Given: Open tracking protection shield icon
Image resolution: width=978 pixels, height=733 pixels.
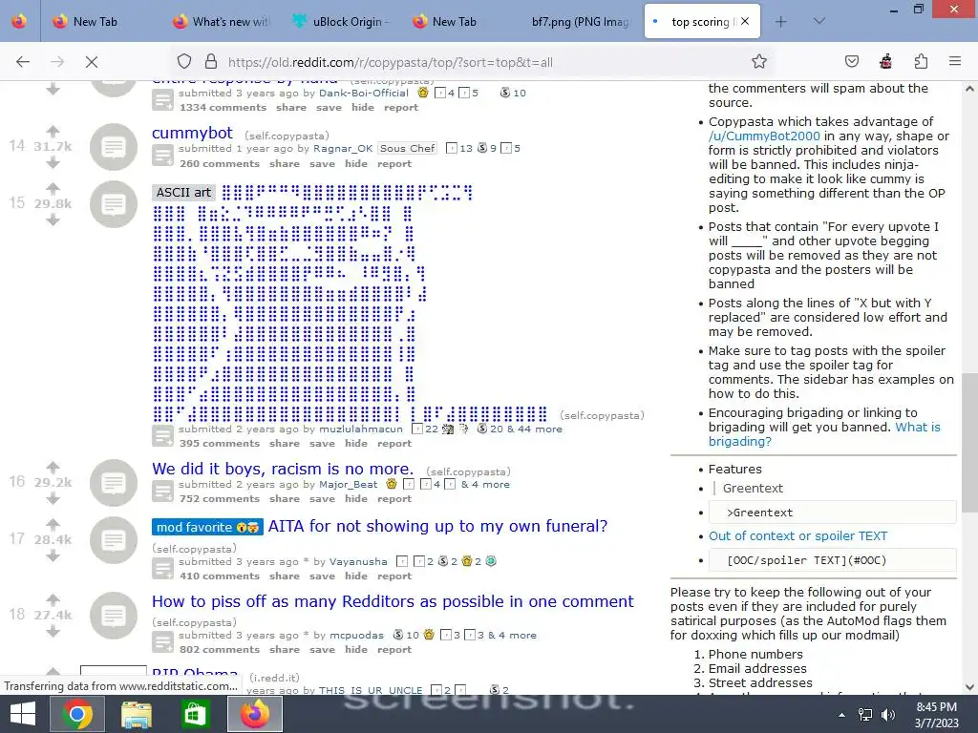Looking at the screenshot, I should click(184, 62).
